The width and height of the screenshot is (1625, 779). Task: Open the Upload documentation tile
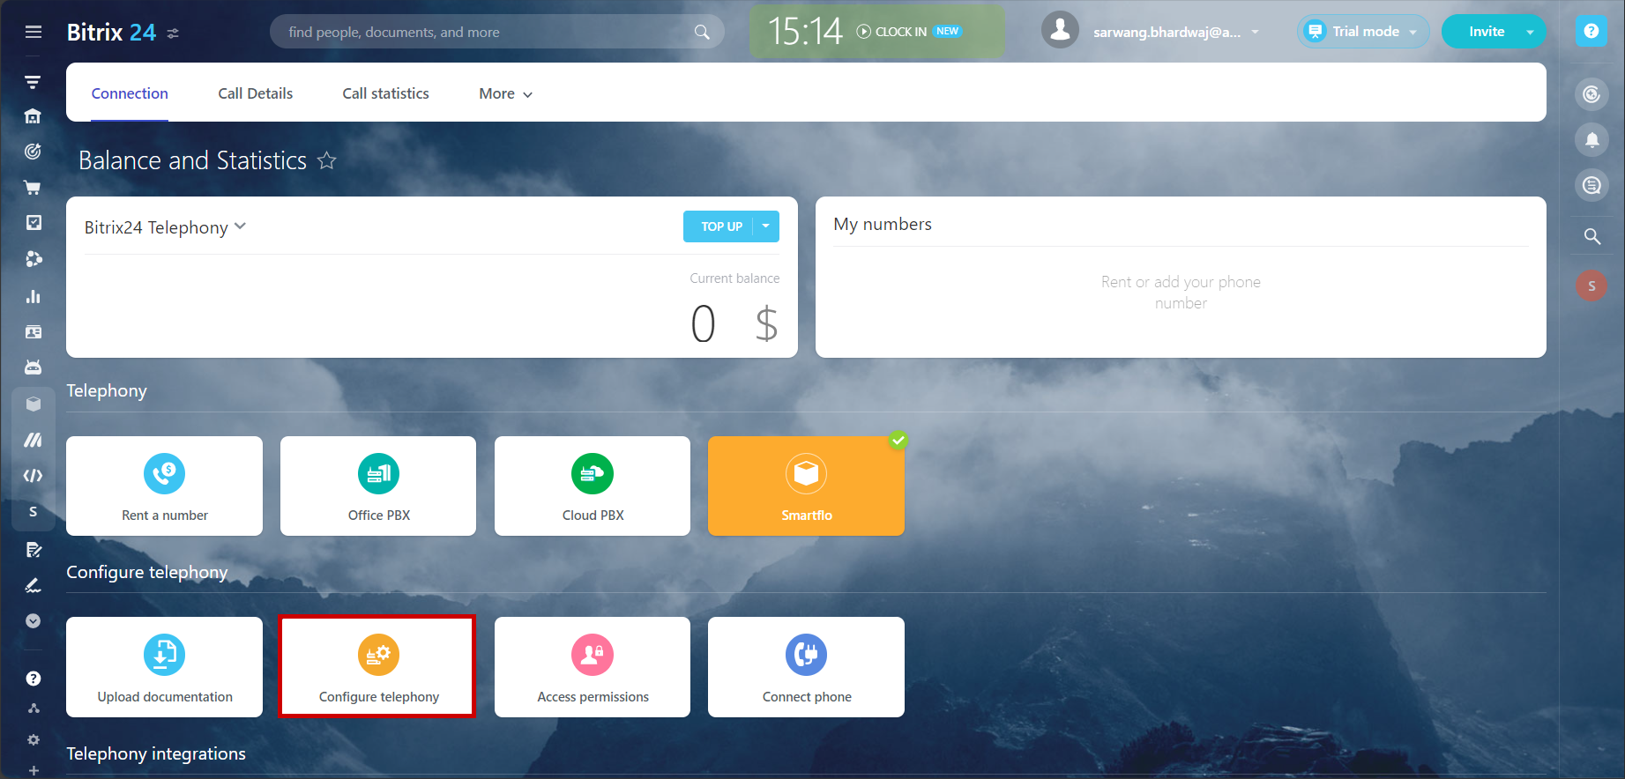[165, 667]
